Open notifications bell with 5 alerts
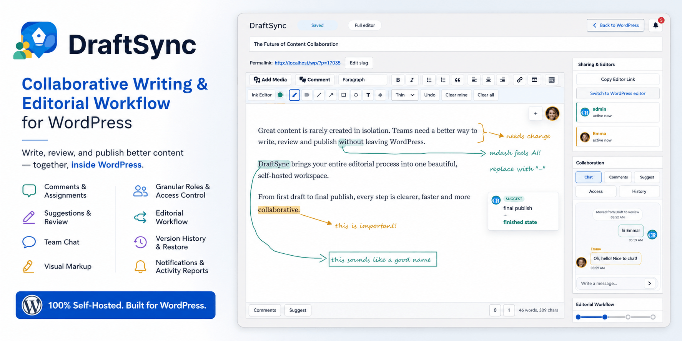Screen dimensions: 682x341 (656, 25)
